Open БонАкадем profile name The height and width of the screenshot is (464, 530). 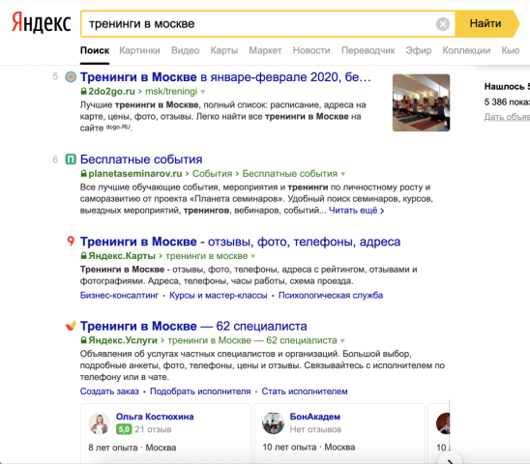coord(315,417)
